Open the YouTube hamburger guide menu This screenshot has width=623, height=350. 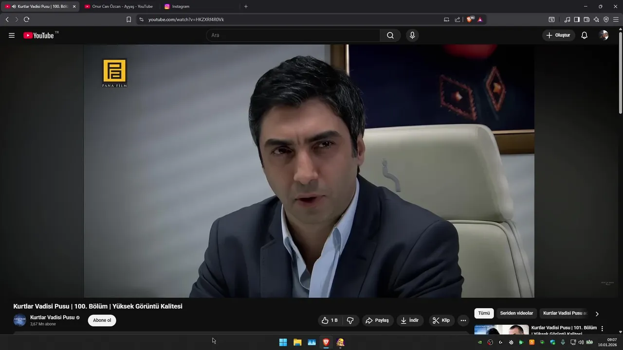pyautogui.click(x=12, y=35)
